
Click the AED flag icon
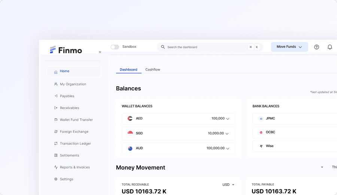coord(130,118)
